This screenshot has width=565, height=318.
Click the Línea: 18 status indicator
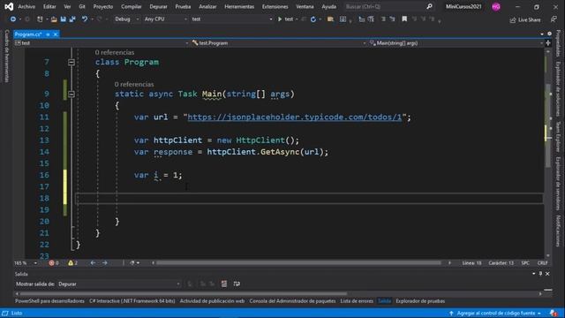tap(471, 263)
